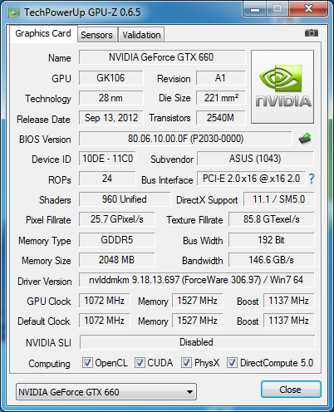Click the Memory Size field 2048 MB
The image size is (334, 412).
click(117, 260)
